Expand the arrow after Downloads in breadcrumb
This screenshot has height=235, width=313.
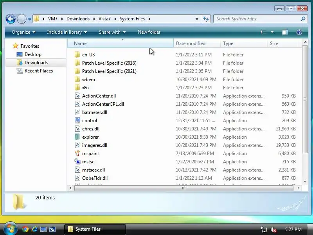coord(94,19)
